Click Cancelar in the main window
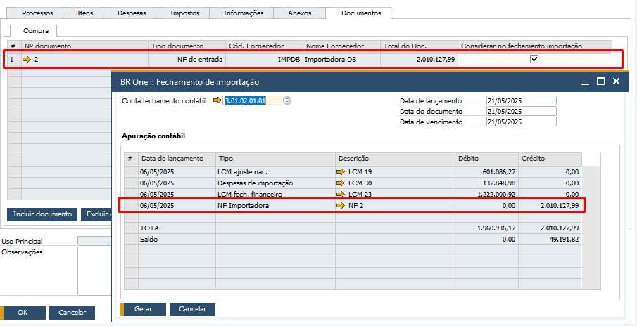 tap(72, 313)
